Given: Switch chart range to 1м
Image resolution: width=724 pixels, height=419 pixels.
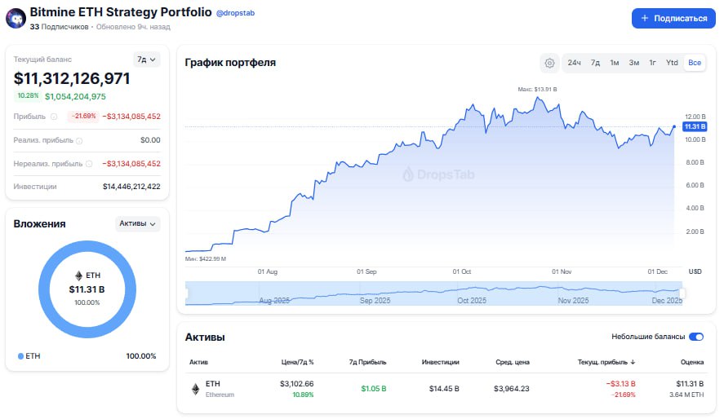Looking at the screenshot, I should (614, 63).
